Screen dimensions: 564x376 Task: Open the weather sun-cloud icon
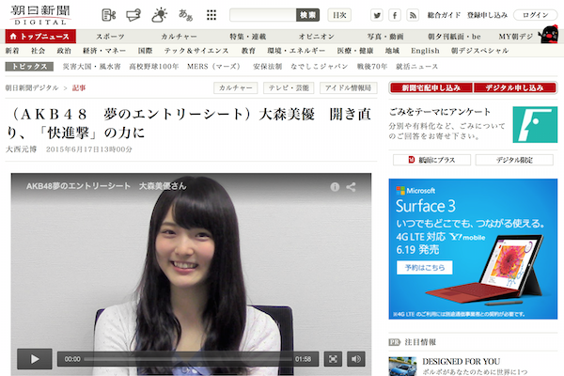(x=160, y=15)
